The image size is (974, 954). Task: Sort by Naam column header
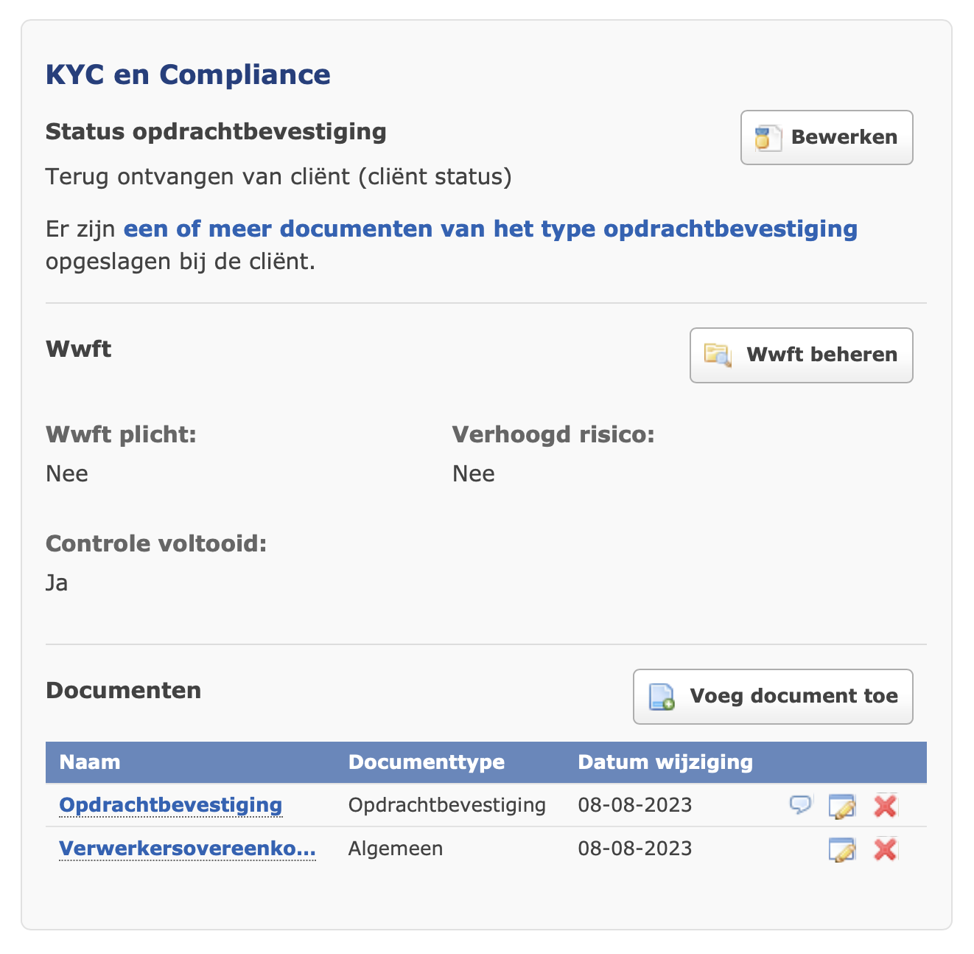click(x=90, y=762)
